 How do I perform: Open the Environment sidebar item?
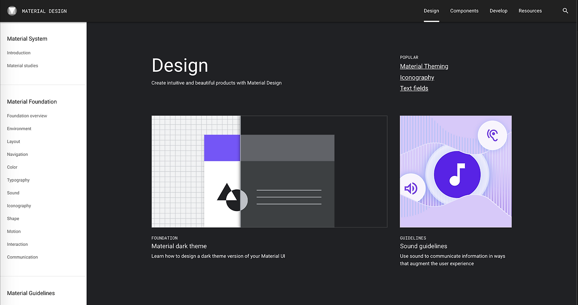point(19,129)
